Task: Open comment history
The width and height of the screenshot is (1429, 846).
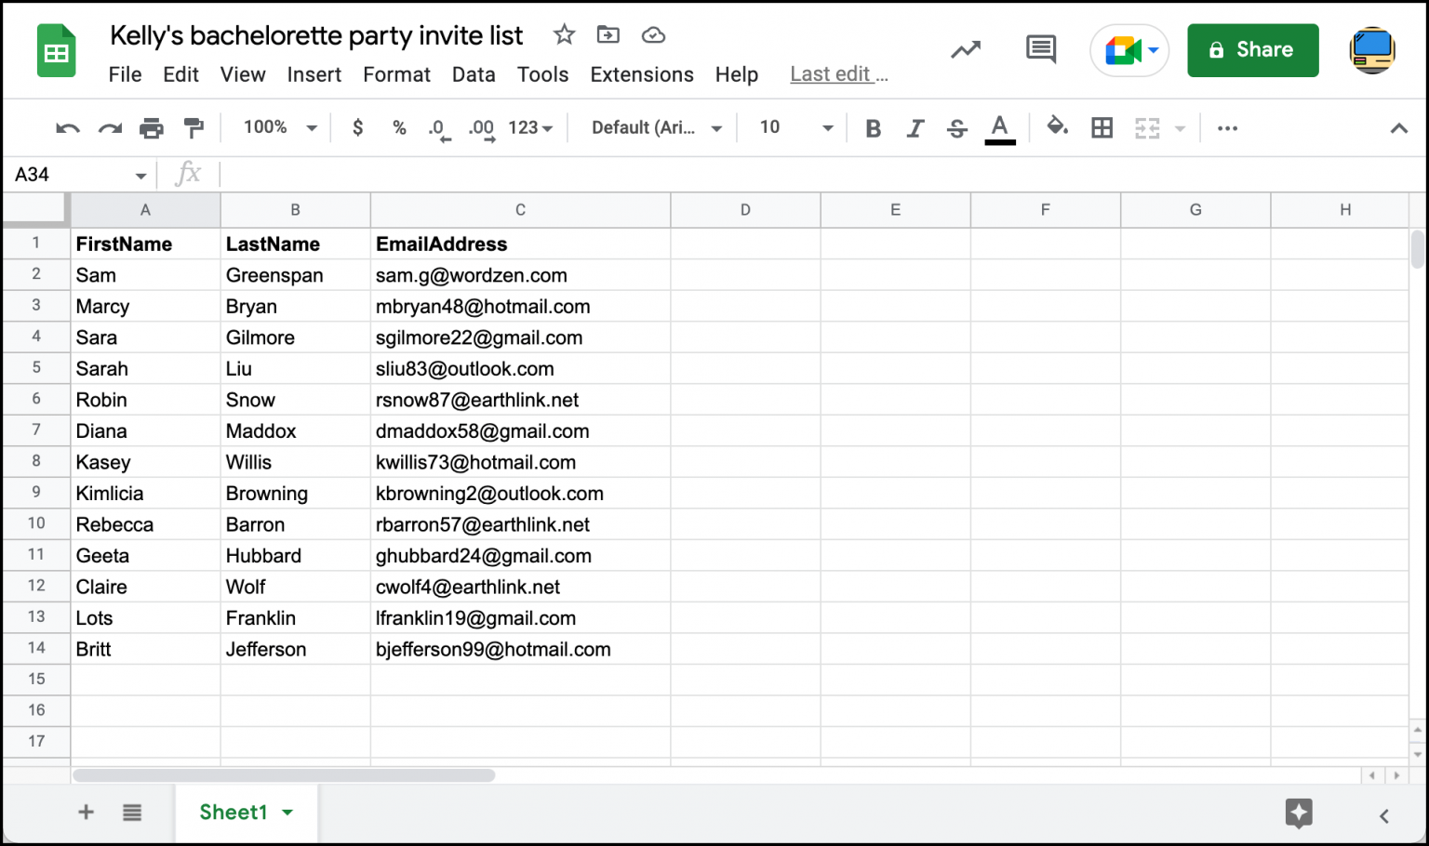Action: click(x=1041, y=50)
